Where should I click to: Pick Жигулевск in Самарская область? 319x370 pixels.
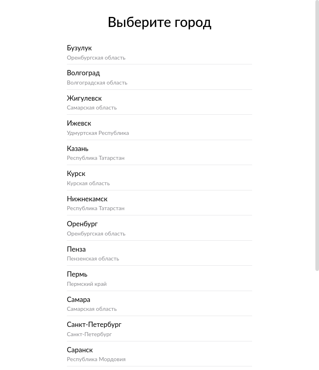coord(84,98)
